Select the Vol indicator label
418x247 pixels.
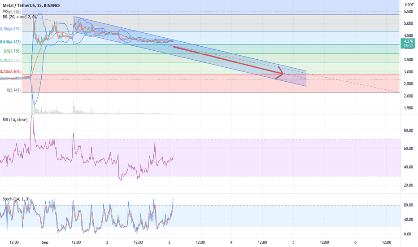[5, 11]
